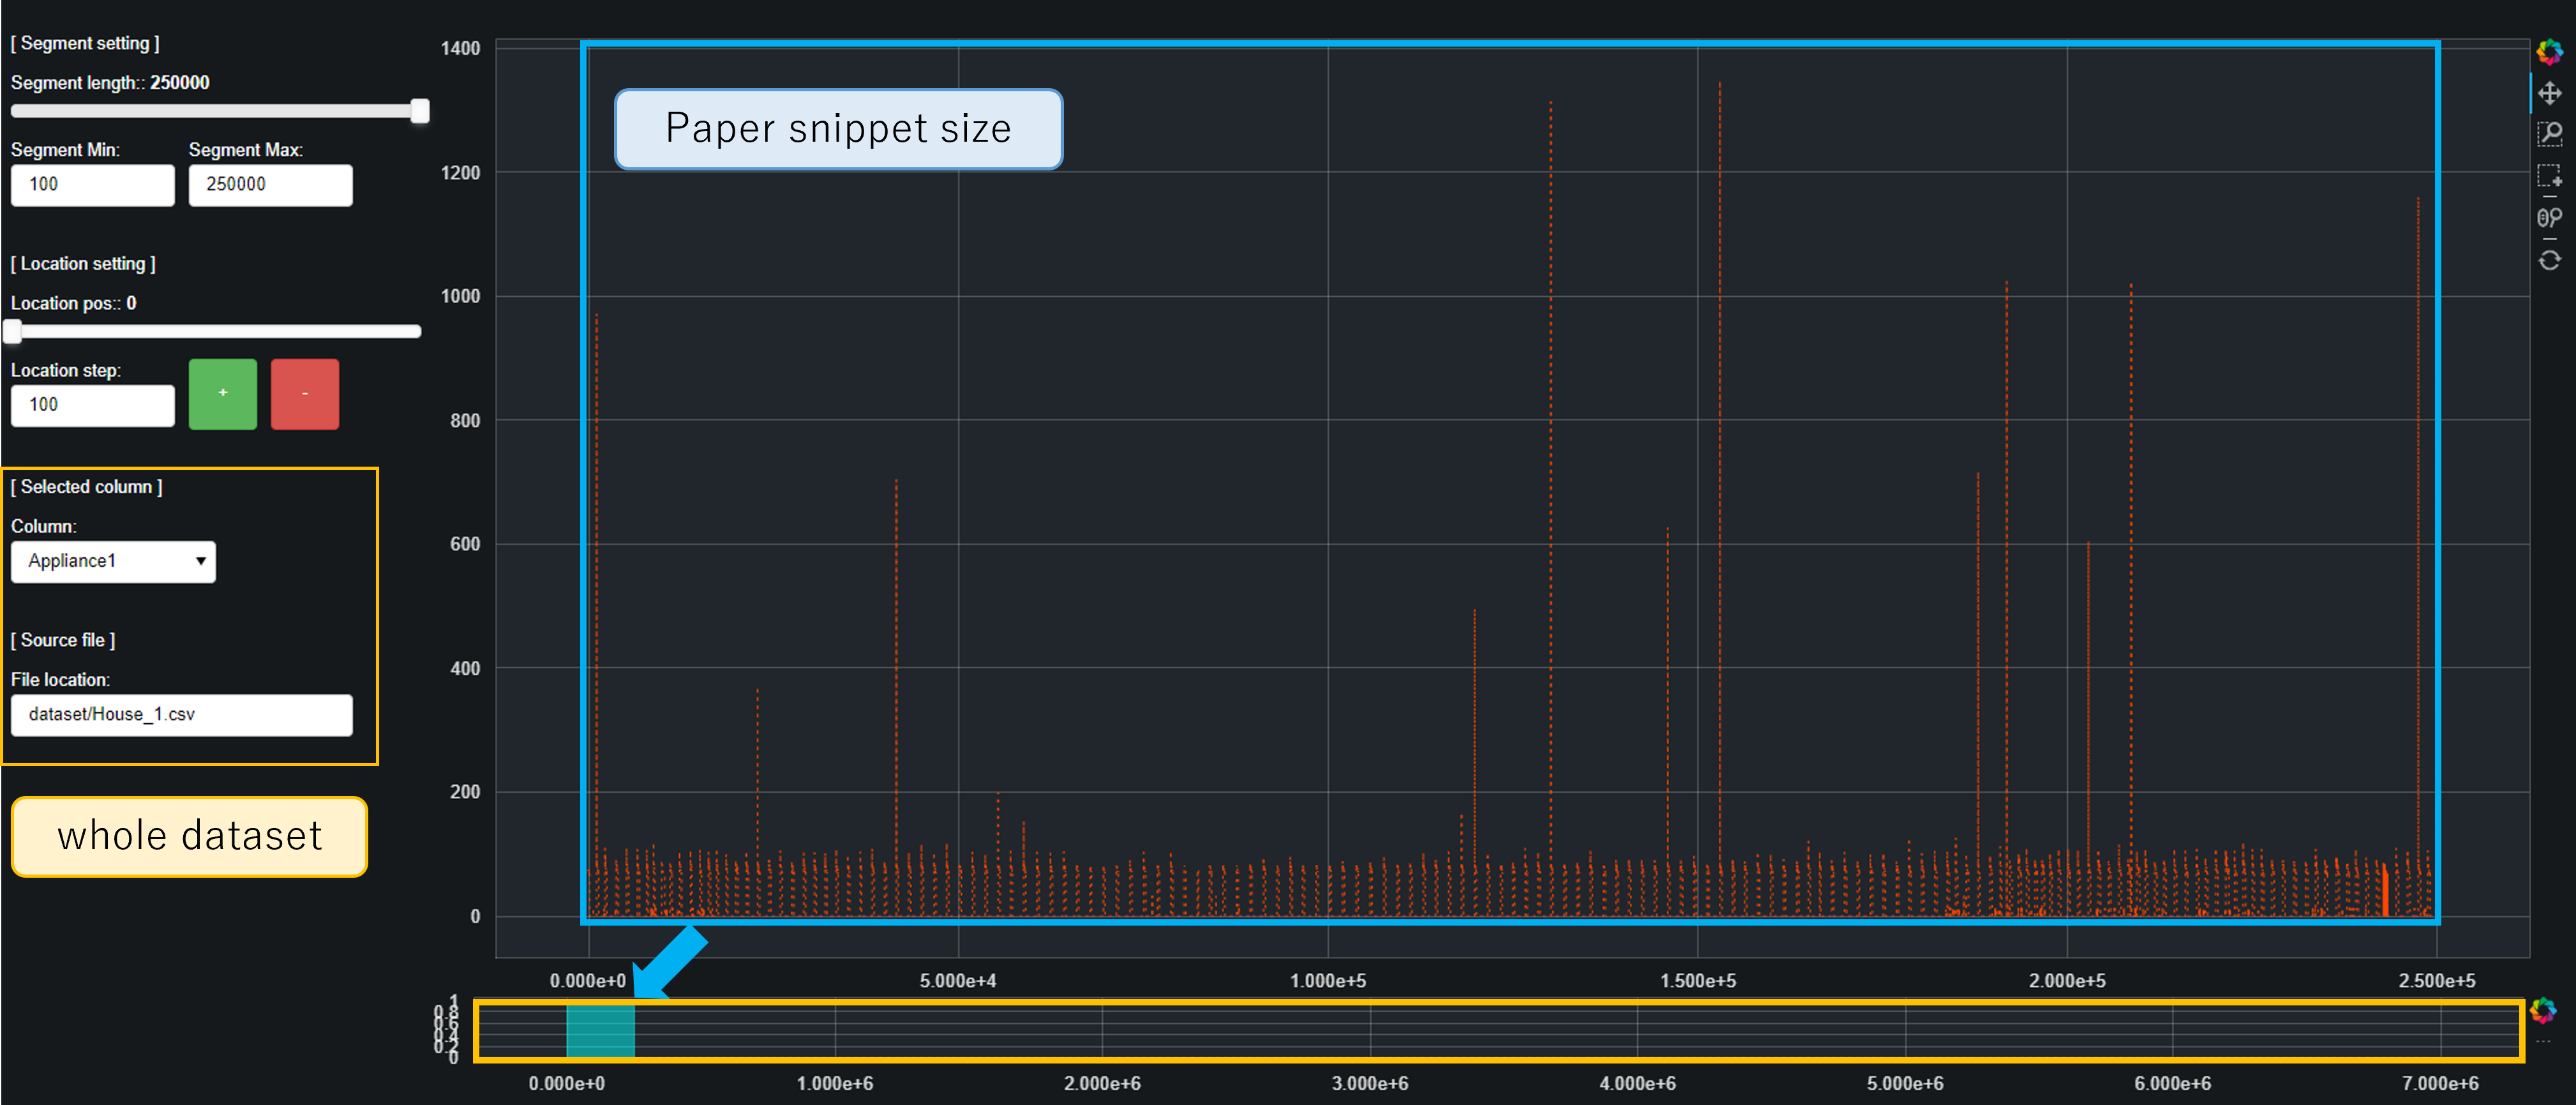Click the Segment Max input field

(x=270, y=185)
